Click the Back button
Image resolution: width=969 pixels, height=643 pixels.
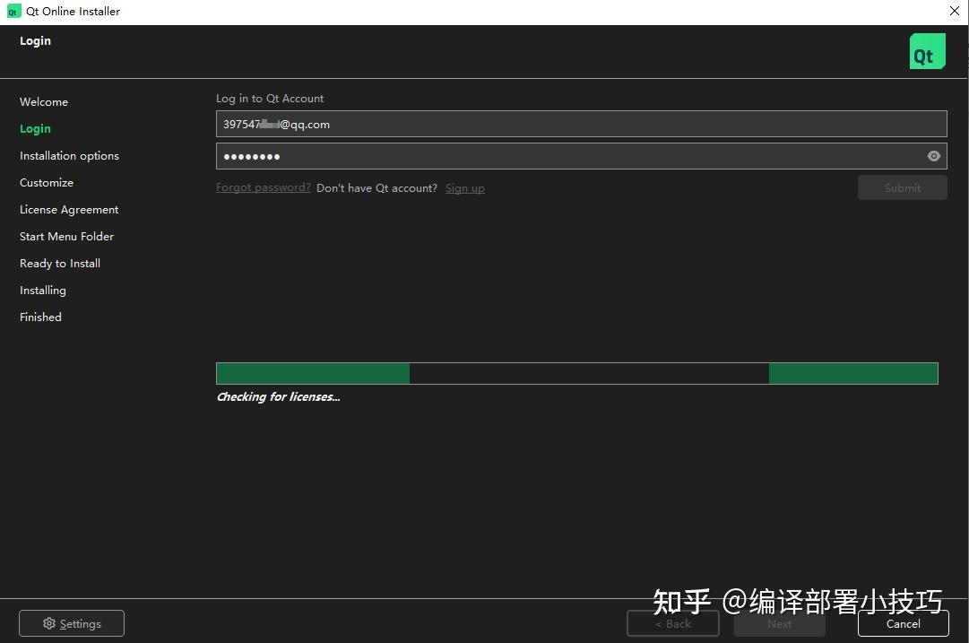pyautogui.click(x=672, y=623)
